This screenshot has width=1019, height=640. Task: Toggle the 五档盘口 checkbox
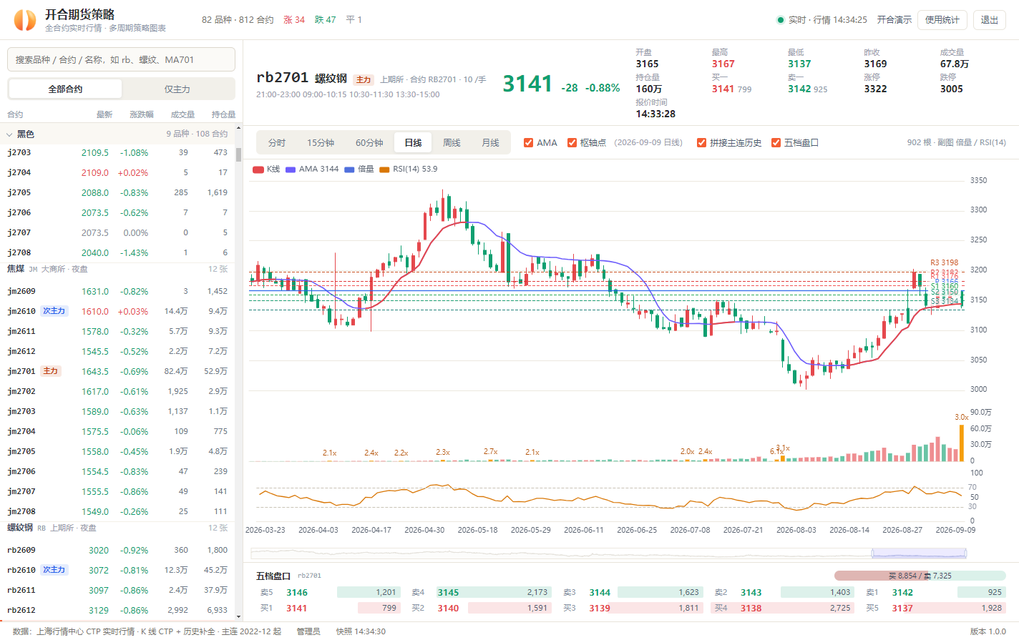point(776,143)
